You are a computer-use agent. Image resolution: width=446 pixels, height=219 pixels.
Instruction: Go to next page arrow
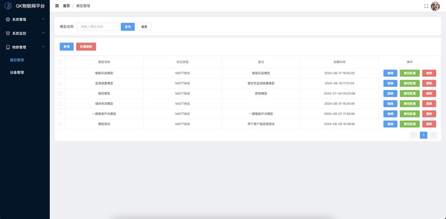pos(433,135)
